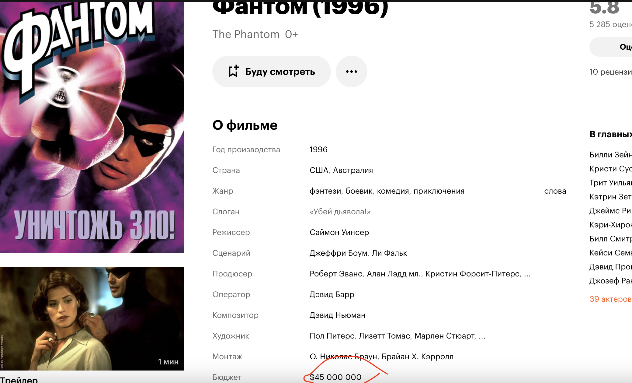Image resolution: width=632 pixels, height=383 pixels.
Task: Expand the producers list ellipsis
Action: coord(527,274)
